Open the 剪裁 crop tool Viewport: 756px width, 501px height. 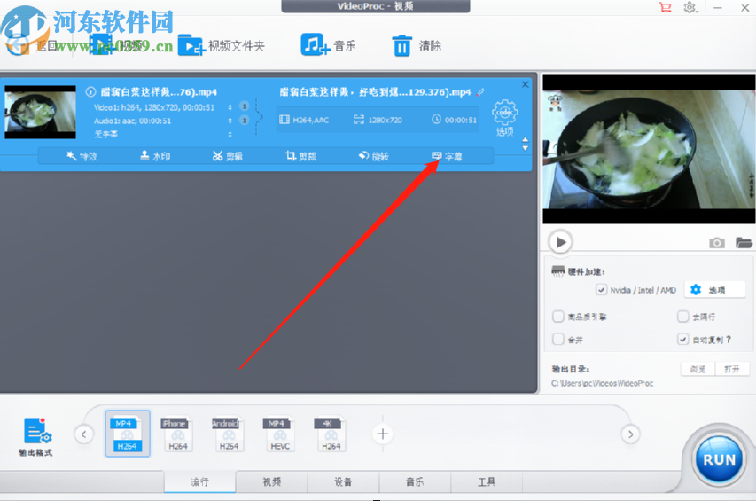click(300, 156)
